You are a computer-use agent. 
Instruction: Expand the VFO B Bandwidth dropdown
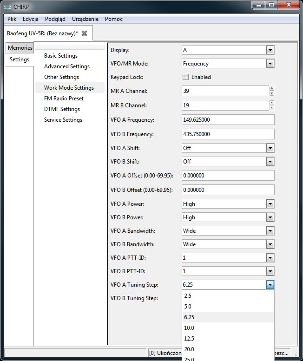click(x=270, y=244)
